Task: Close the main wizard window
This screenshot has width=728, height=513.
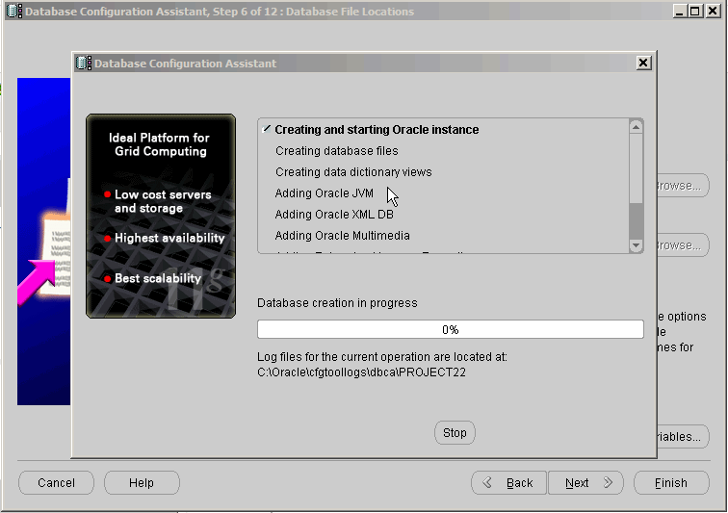Action: pyautogui.click(x=713, y=11)
